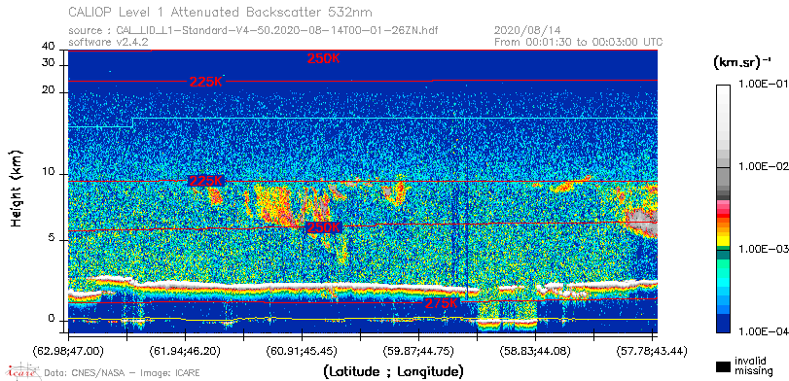Click the 225K label near 10 km height

tap(205, 181)
